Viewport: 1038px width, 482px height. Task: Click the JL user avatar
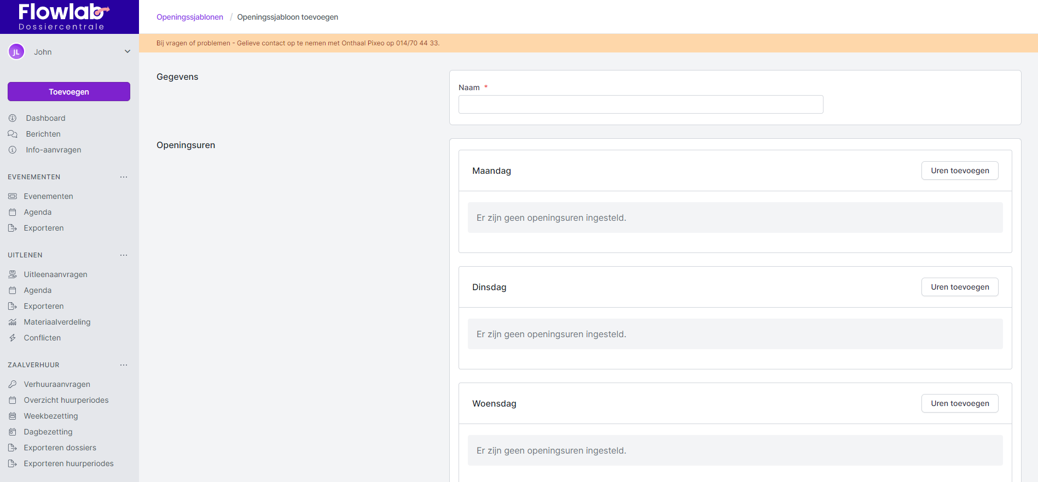pyautogui.click(x=16, y=52)
